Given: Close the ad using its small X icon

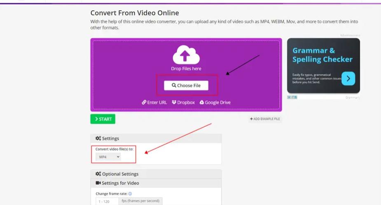Looking at the screenshot, I should [289, 97].
